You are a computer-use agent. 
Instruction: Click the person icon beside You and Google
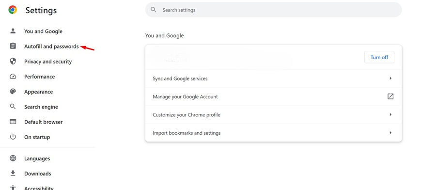(13, 31)
